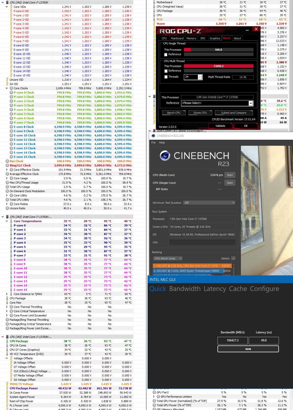Click the GPU Fan2 sensor icon
The height and width of the screenshot is (410, 293).
click(154, 392)
